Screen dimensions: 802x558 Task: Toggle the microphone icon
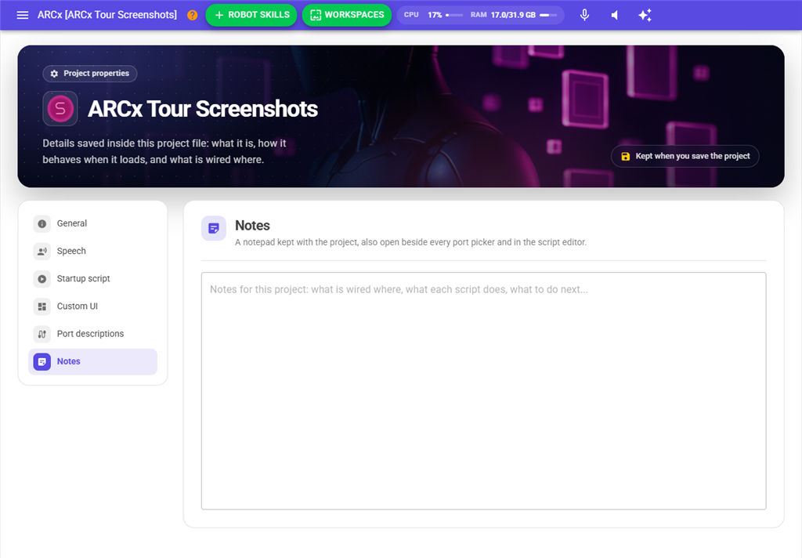[584, 15]
